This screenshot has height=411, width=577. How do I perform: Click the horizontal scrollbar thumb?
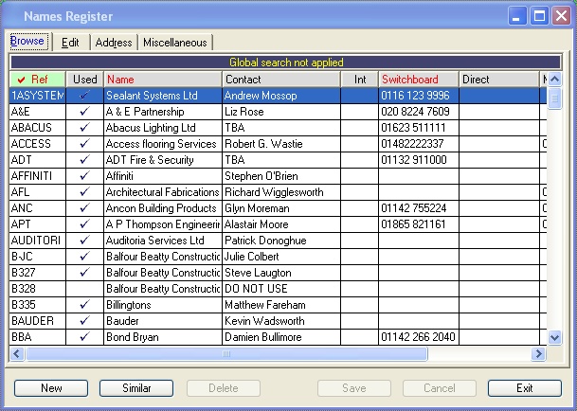coord(226,354)
